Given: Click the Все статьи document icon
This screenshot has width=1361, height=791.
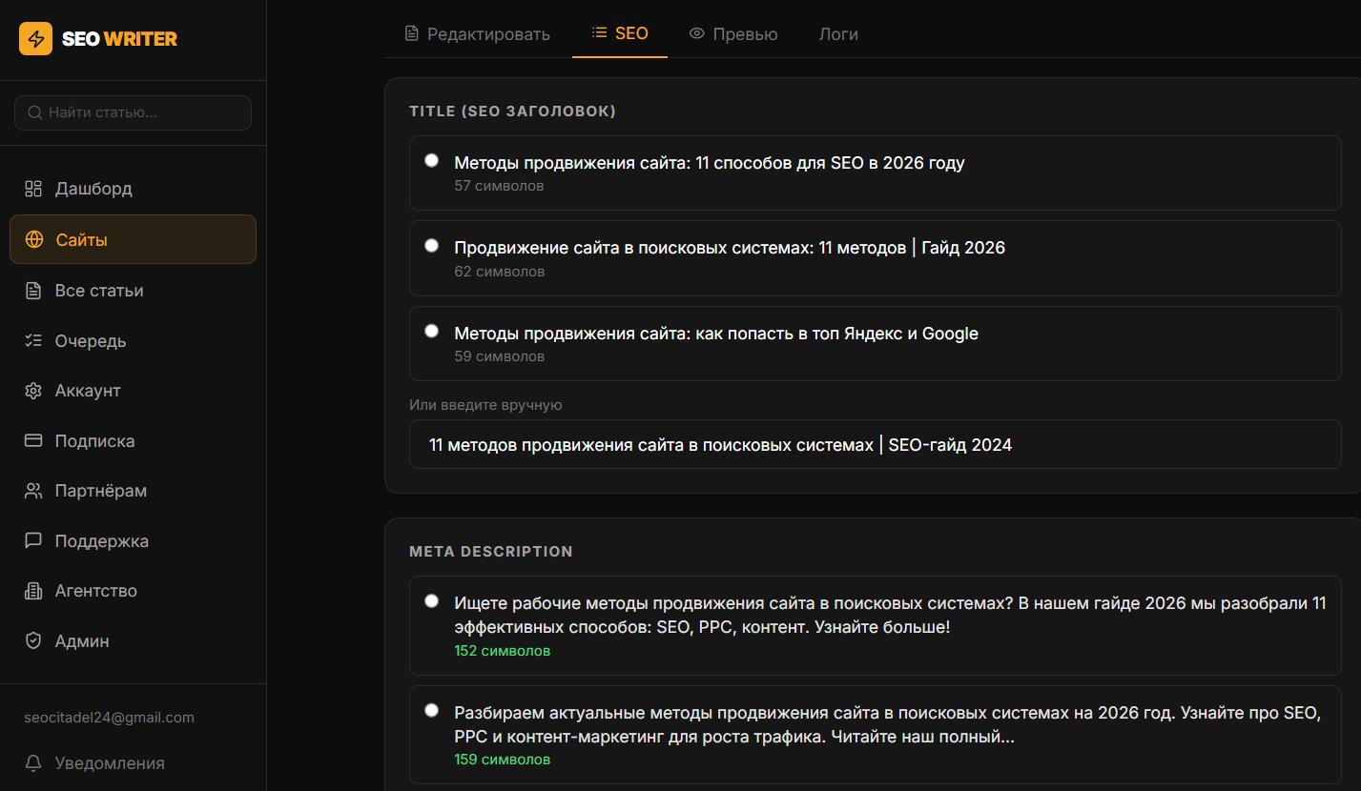Looking at the screenshot, I should pyautogui.click(x=33, y=291).
